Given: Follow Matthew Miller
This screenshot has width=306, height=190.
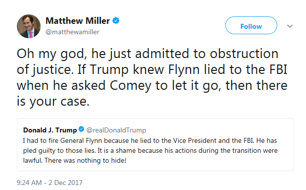Looking at the screenshot, I should tap(251, 25).
